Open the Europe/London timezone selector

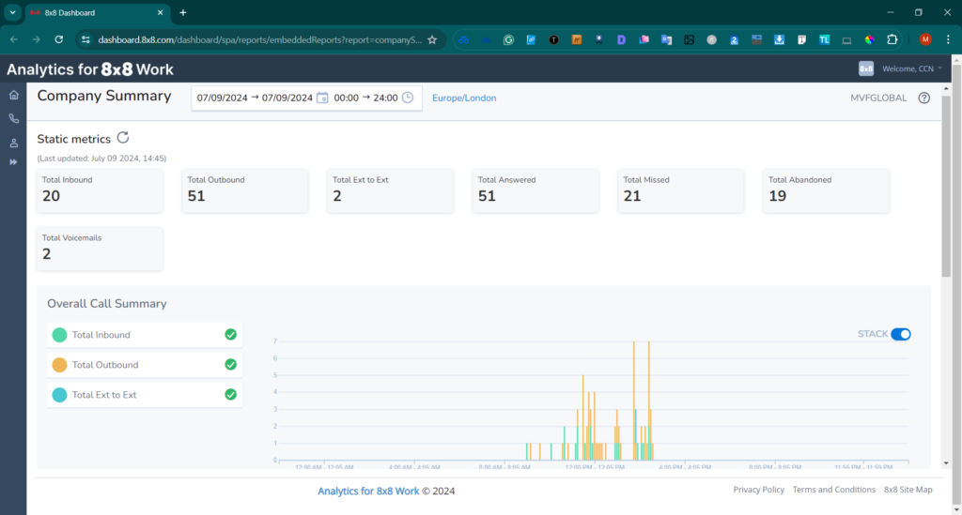[x=464, y=98]
